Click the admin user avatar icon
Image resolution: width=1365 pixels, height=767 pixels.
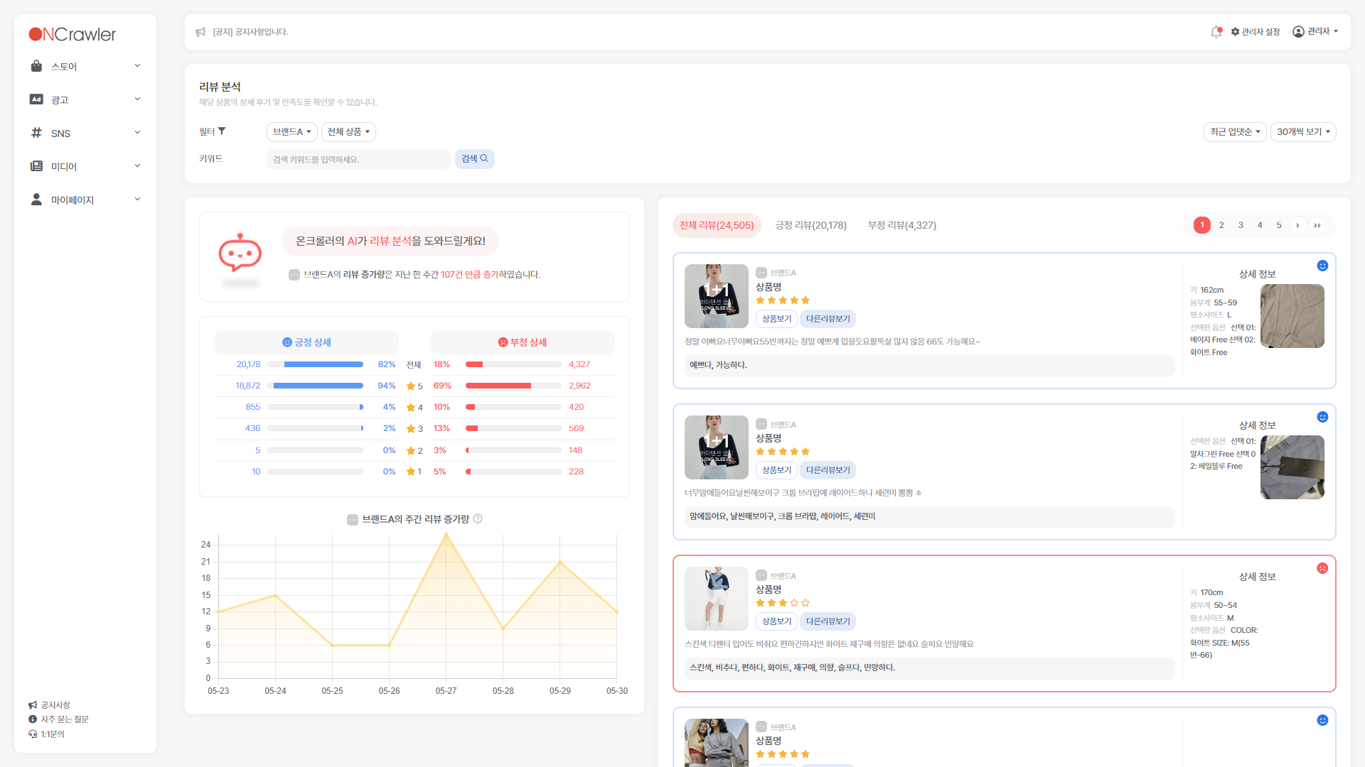pos(1298,32)
